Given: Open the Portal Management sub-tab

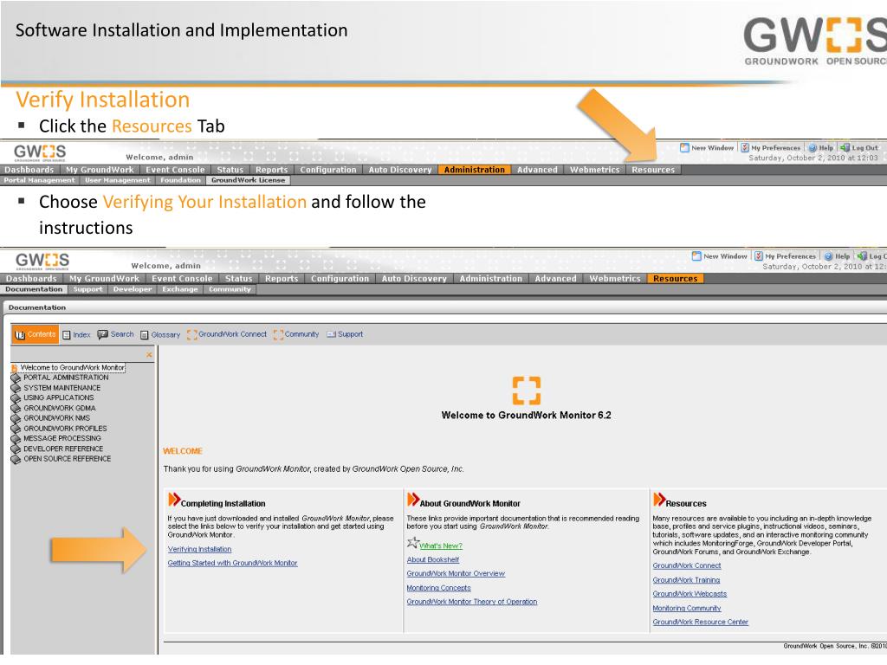Looking at the screenshot, I should point(39,180).
